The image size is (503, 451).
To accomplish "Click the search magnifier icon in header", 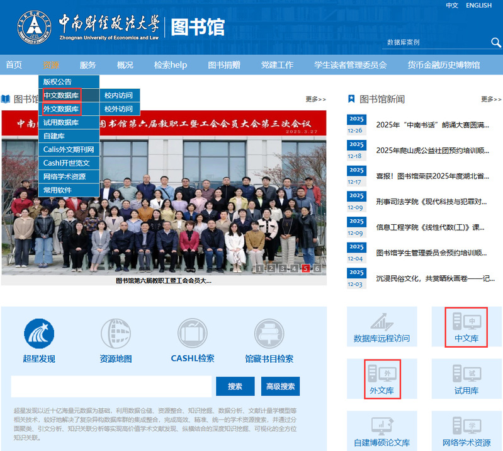I will [x=495, y=42].
